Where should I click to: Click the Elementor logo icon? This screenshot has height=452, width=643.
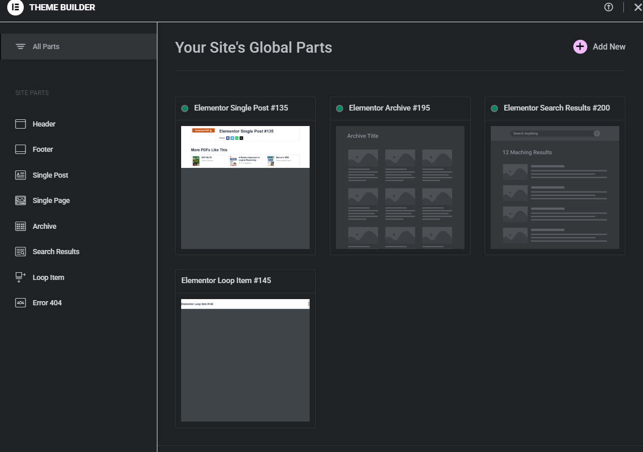[15, 7]
